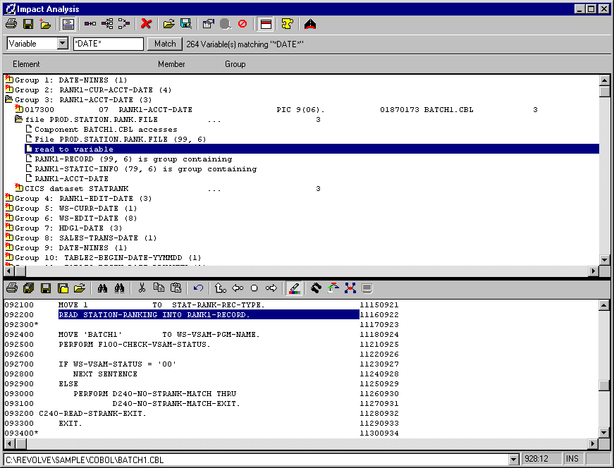This screenshot has width=614, height=468.
Task: Open the file path dropdown in status bar
Action: pyautogui.click(x=512, y=460)
